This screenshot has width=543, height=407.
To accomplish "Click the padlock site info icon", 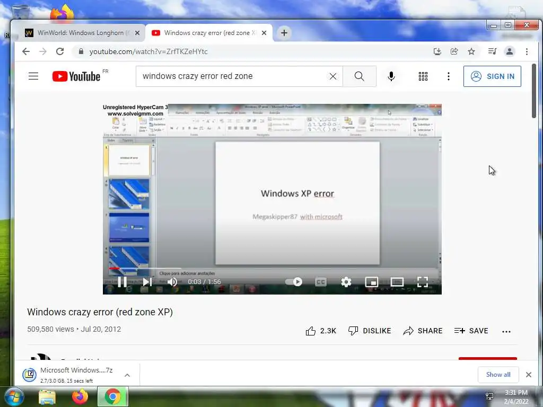I will (81, 51).
